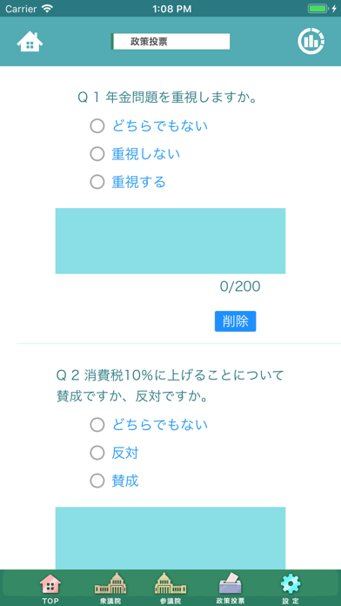Tap the home icon in the header
Screen dimensions: 341x606
coord(30,41)
